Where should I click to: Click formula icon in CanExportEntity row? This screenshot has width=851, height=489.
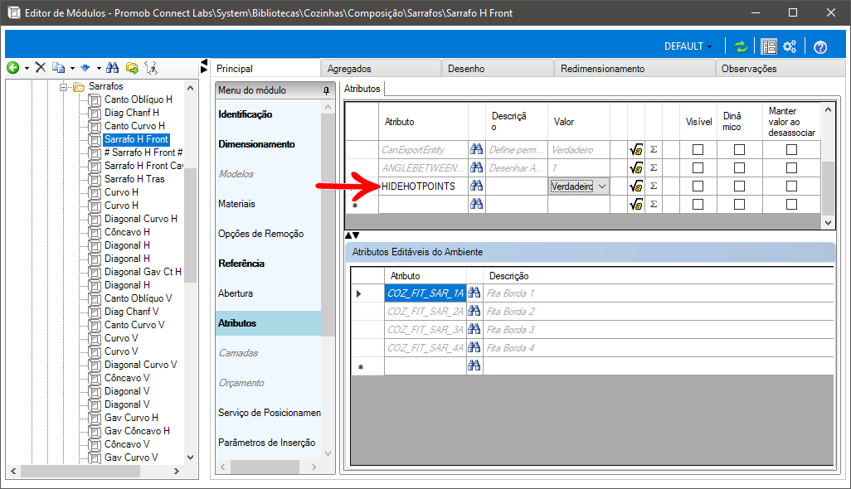pos(636,150)
